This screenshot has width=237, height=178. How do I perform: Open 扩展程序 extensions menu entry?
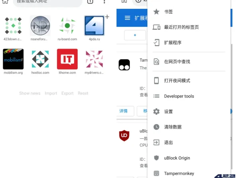(x=189, y=43)
